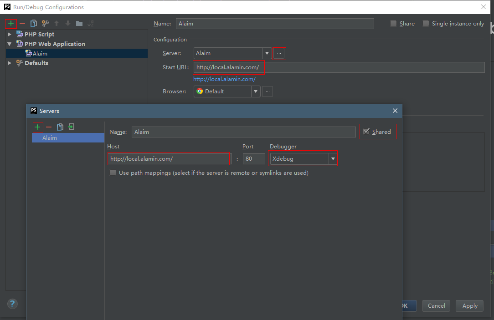Open edit defaults wrench icon
Viewport: 494px width, 320px height.
(x=45, y=23)
